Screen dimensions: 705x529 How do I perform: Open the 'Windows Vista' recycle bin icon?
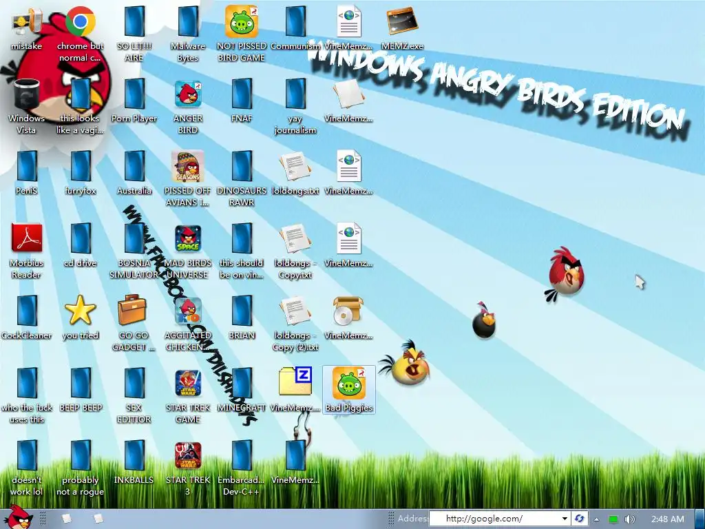click(x=27, y=107)
